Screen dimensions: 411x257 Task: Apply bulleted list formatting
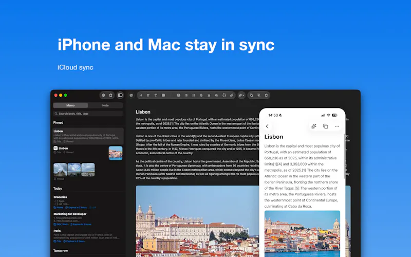[186, 95]
